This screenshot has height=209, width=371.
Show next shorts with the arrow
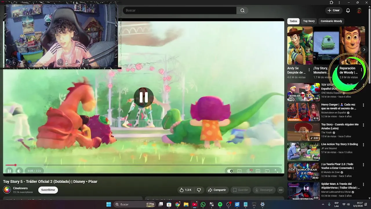tap(364, 50)
